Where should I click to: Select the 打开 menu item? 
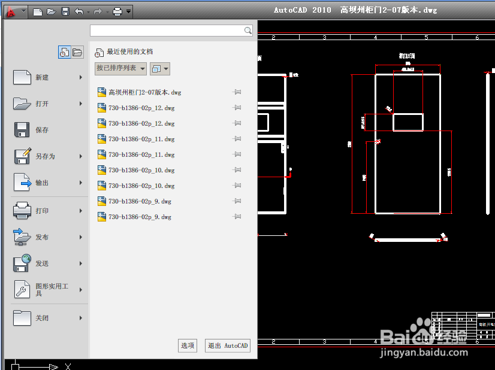click(47, 104)
